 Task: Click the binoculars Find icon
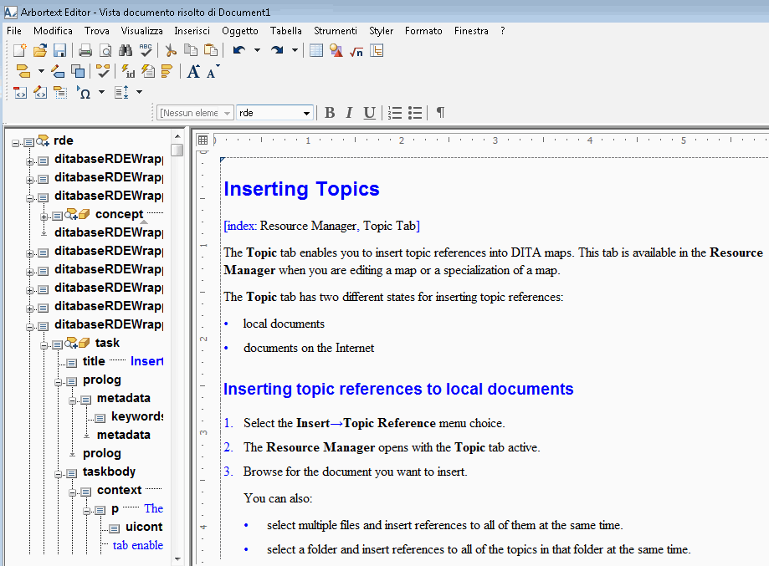126,50
